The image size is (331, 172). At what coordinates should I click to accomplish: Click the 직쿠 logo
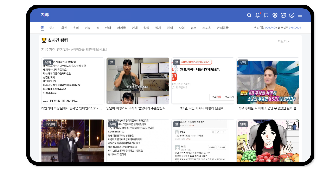[45, 15]
